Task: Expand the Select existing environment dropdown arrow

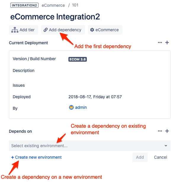Action: point(166,146)
